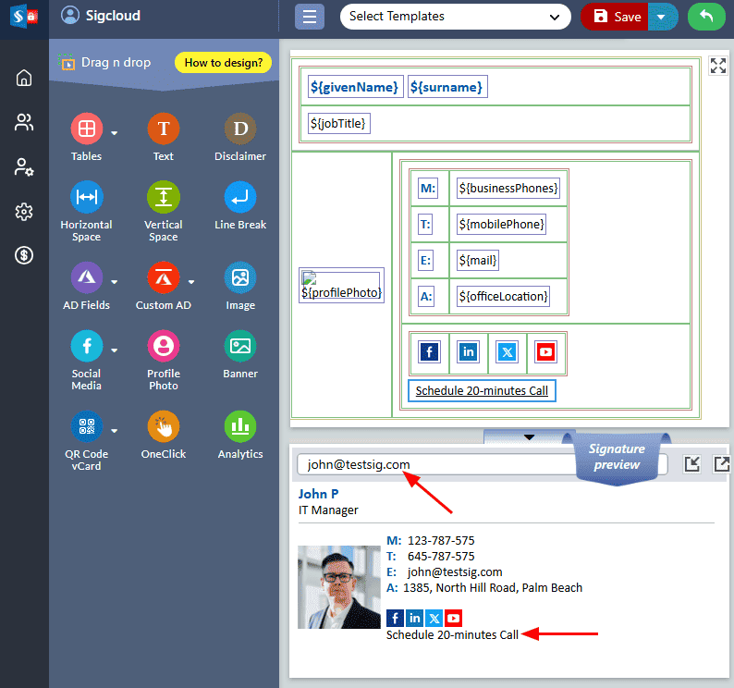Open the OneClick element
The image size is (734, 688).
coord(164,426)
